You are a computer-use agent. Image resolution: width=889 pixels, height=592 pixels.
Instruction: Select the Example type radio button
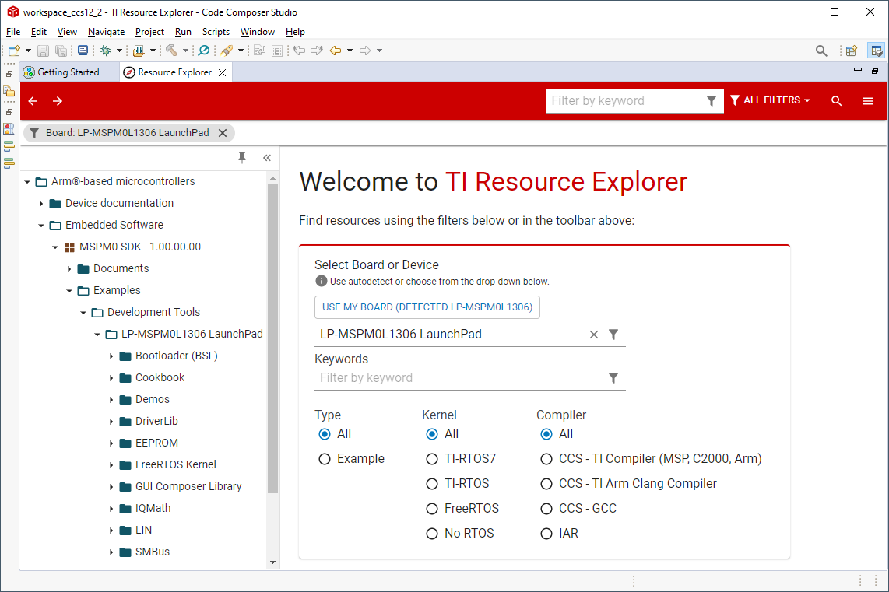(x=325, y=459)
